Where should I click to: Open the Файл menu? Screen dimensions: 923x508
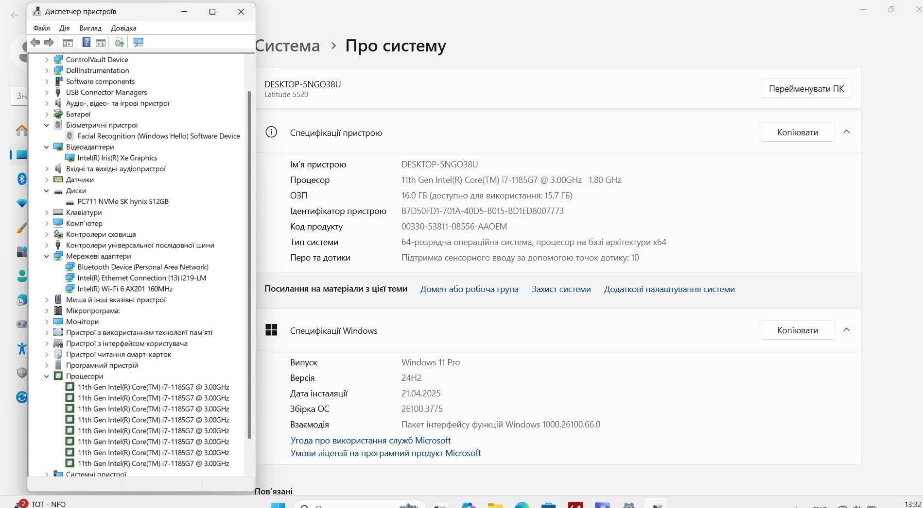coord(42,28)
